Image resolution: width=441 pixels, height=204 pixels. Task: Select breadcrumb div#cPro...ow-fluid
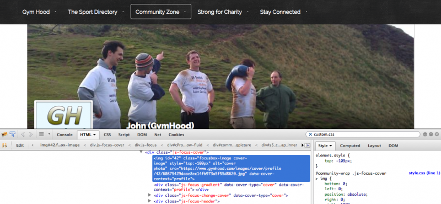click(185, 146)
